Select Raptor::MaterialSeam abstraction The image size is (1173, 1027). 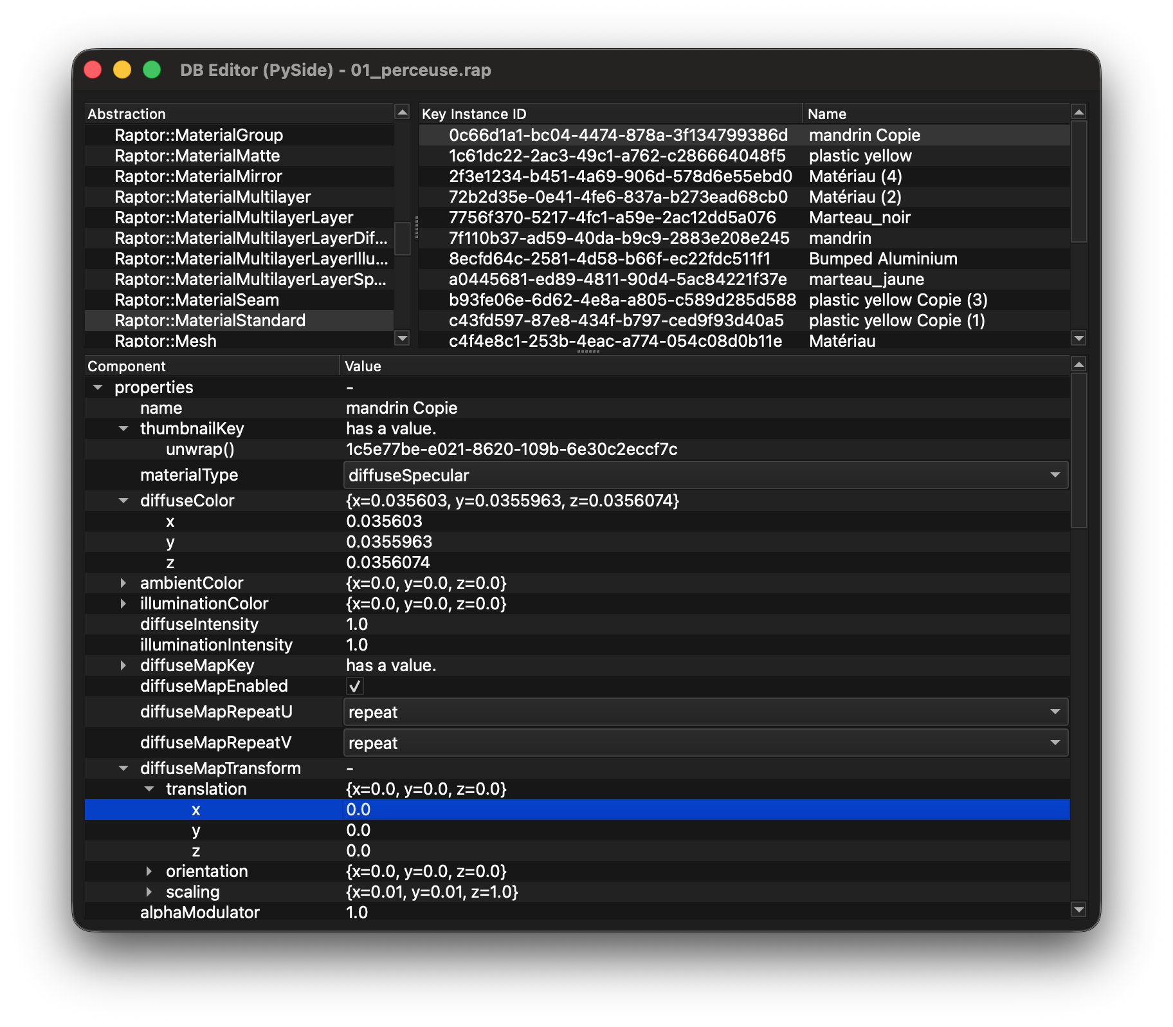[197, 300]
